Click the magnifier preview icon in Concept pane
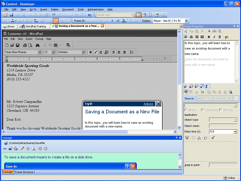 (34, 149)
